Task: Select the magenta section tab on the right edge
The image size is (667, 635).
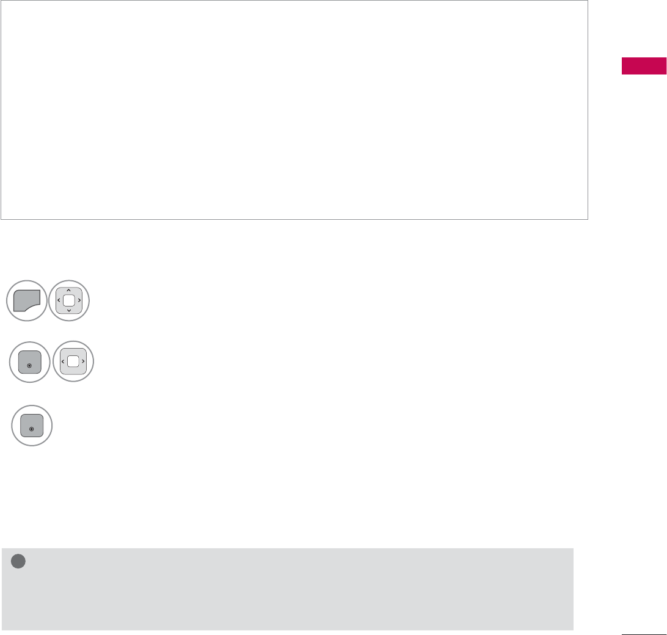Action: 644,65
